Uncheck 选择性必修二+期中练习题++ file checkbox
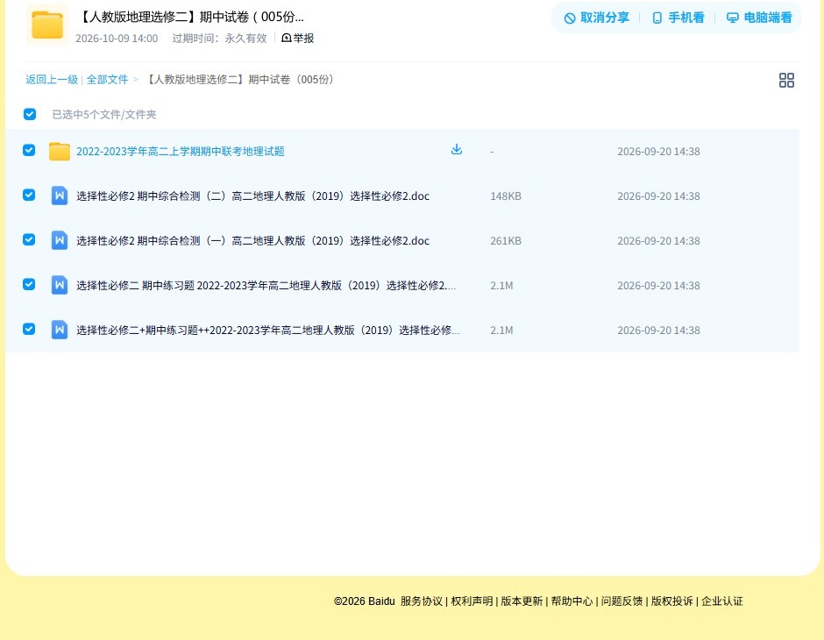This screenshot has height=640, width=824. (29, 329)
